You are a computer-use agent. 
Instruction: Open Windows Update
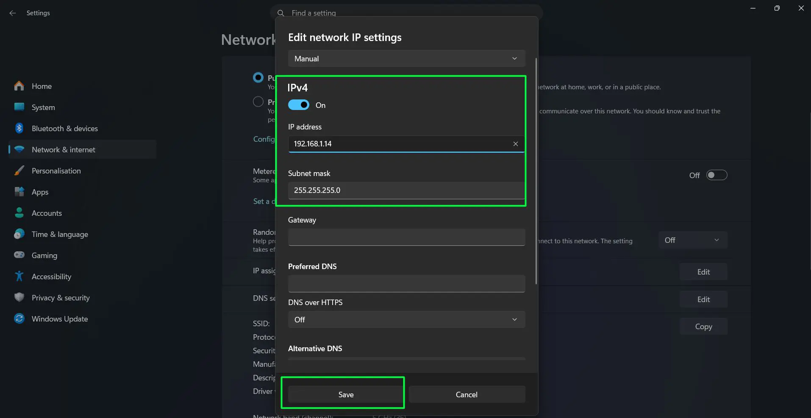60,319
